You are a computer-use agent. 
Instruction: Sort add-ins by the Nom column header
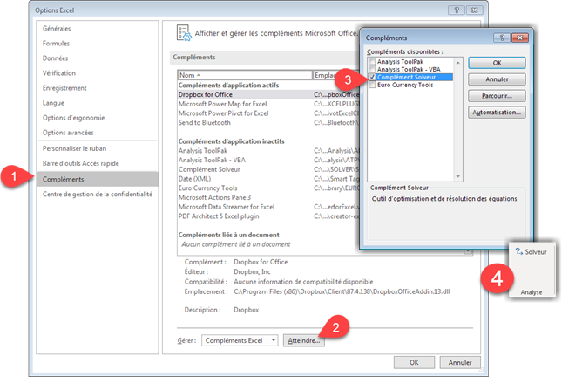pos(244,76)
